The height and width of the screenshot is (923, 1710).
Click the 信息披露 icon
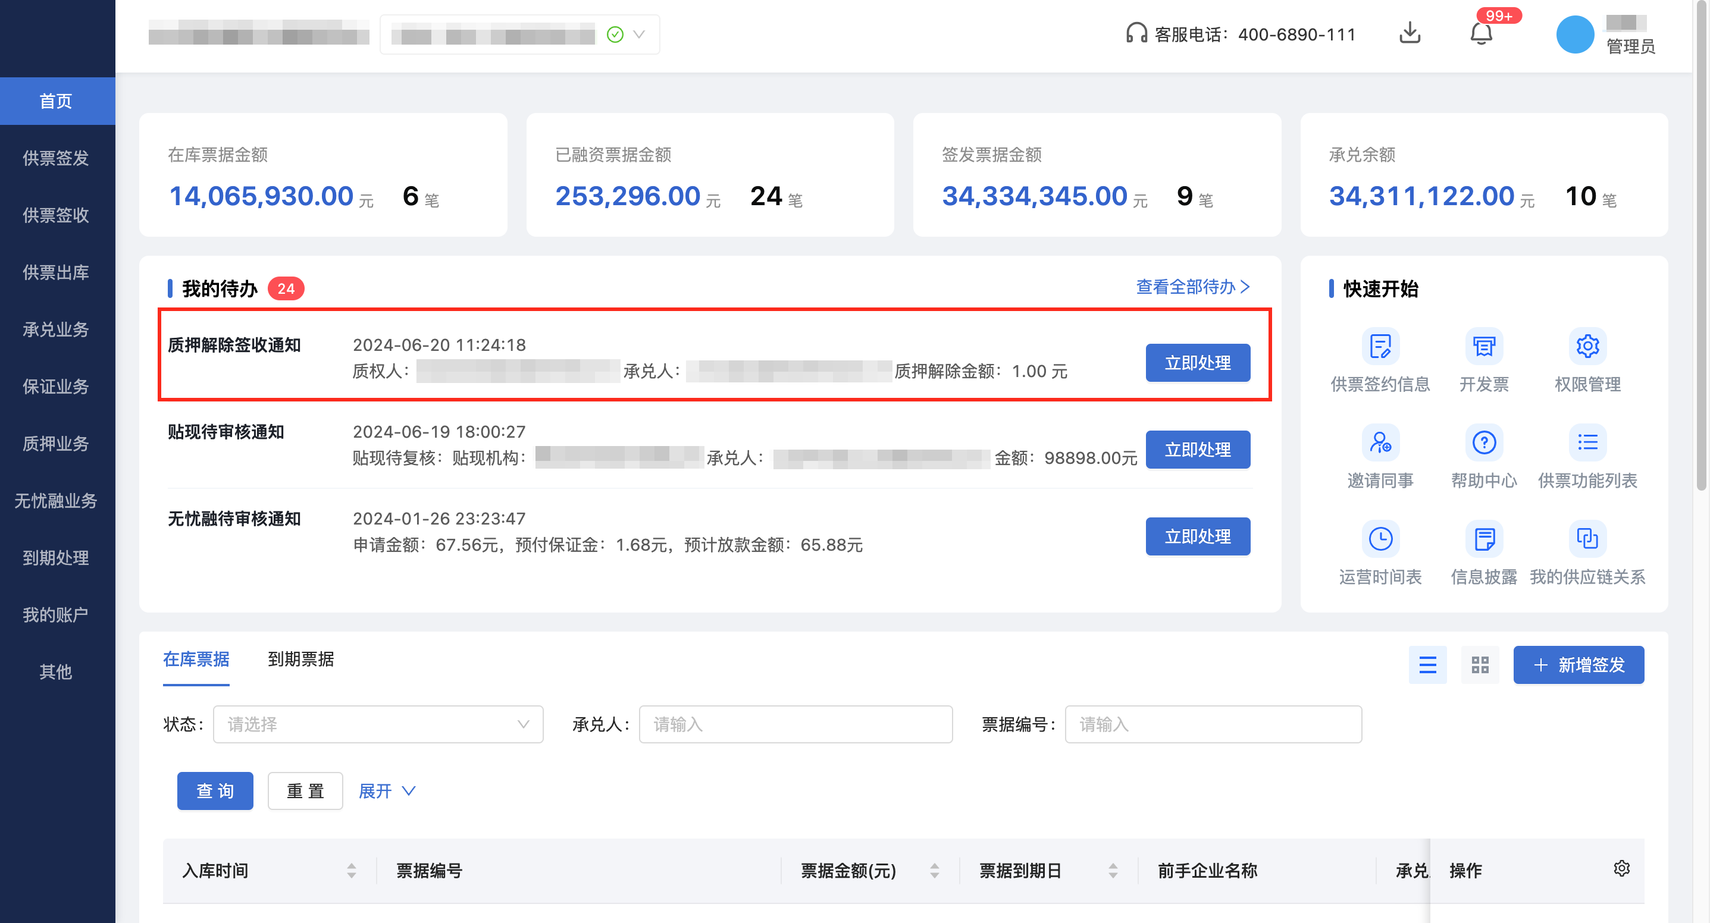1484,539
